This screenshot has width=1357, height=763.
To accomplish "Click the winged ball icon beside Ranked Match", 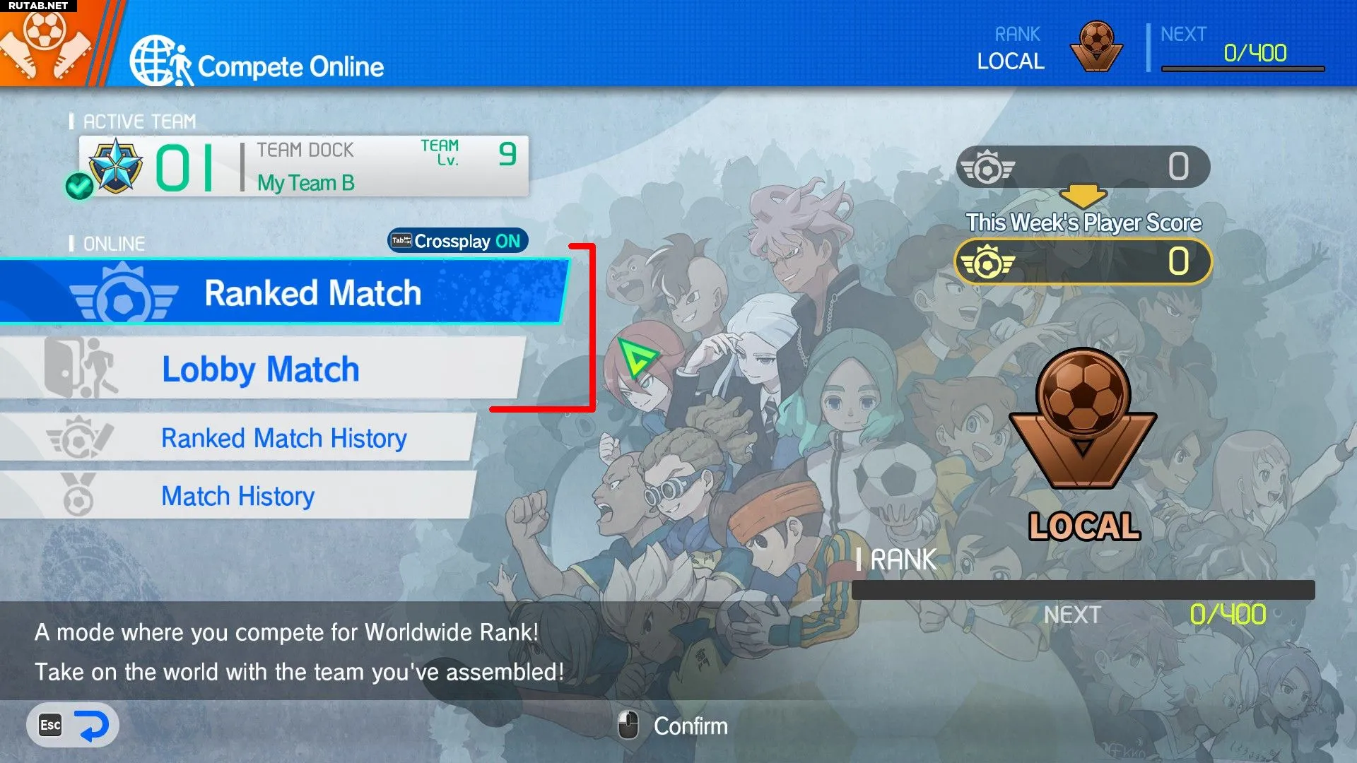I will pyautogui.click(x=123, y=294).
